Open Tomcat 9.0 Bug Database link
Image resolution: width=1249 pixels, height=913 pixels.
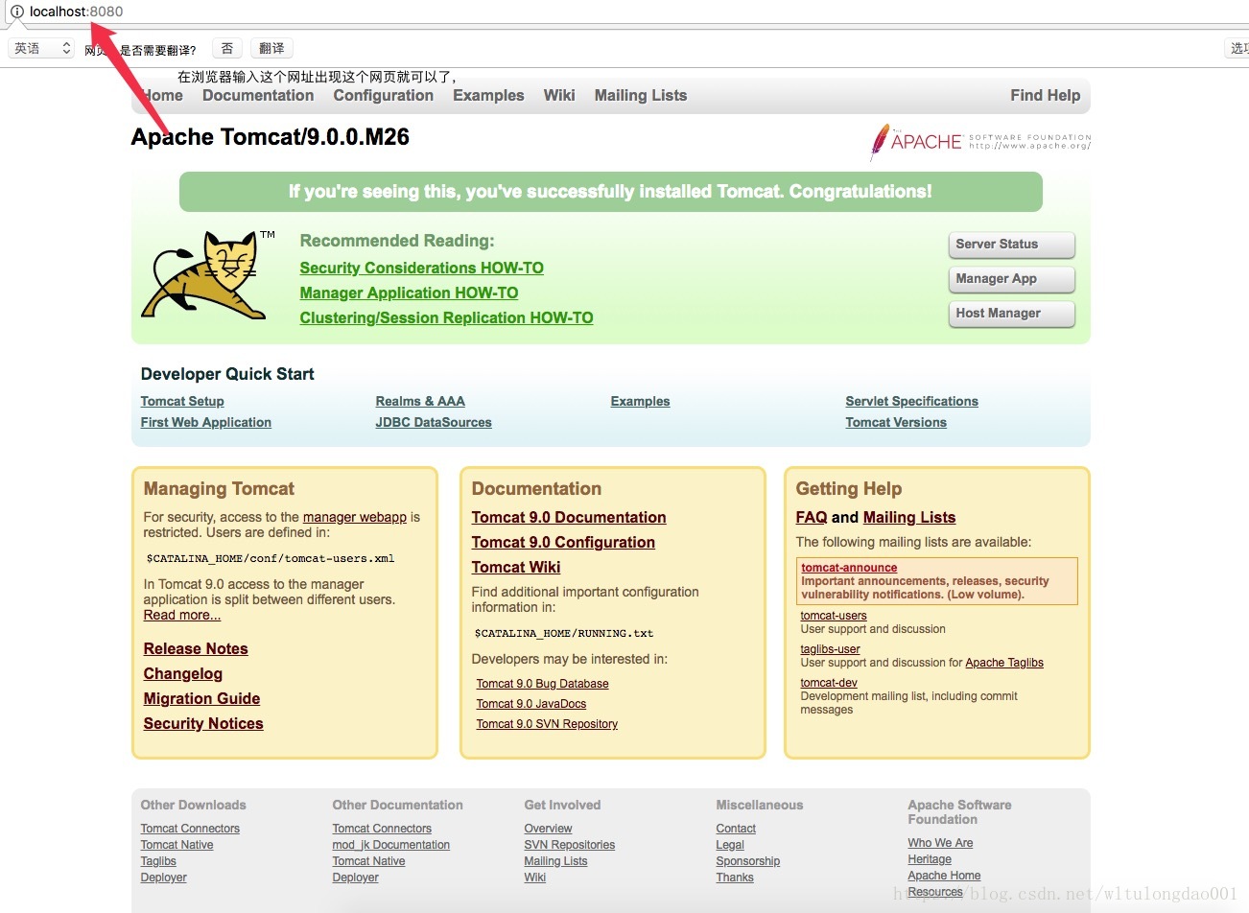[542, 684]
